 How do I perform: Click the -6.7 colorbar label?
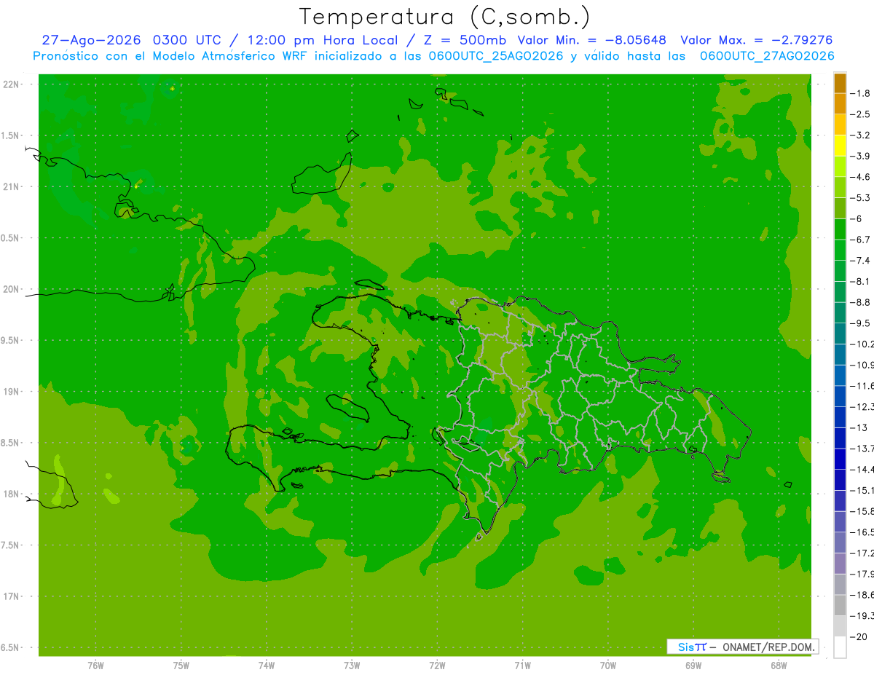coord(860,240)
